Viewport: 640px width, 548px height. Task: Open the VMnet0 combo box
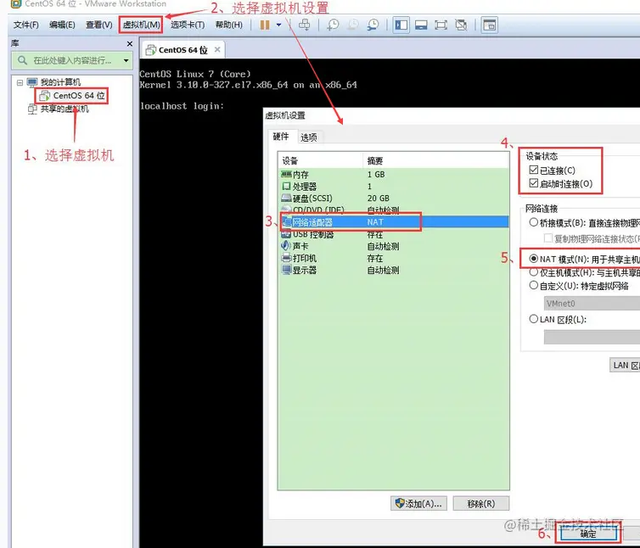(x=592, y=303)
